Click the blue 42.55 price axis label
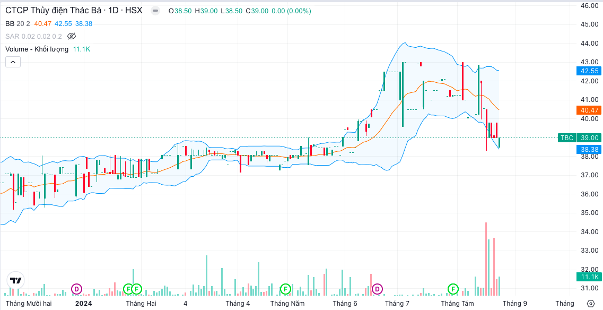 [588, 71]
